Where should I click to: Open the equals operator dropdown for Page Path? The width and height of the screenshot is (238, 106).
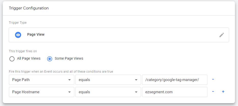tap(108, 80)
